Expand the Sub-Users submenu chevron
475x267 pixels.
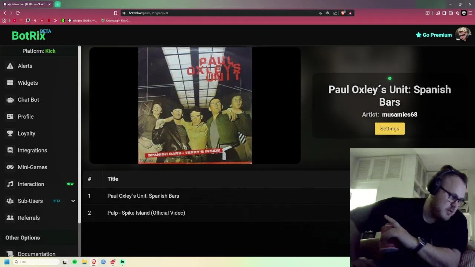click(x=73, y=201)
